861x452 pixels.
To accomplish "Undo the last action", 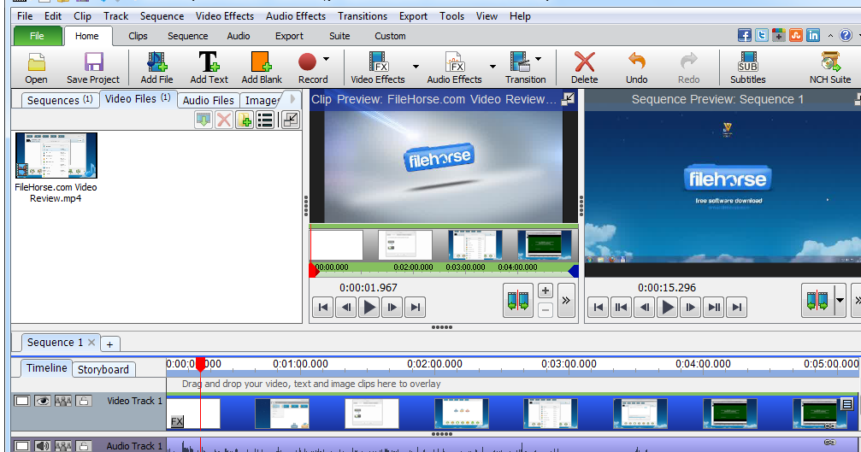I will click(x=636, y=61).
